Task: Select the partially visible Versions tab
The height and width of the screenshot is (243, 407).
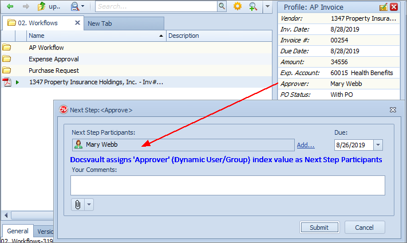Action: tap(44, 232)
